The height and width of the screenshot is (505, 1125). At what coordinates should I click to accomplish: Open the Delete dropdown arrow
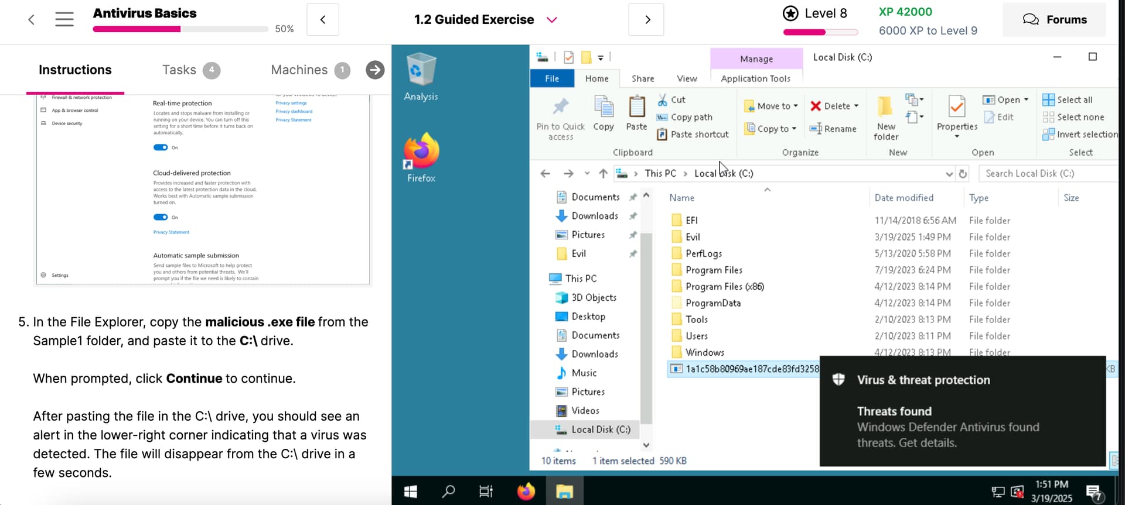856,106
